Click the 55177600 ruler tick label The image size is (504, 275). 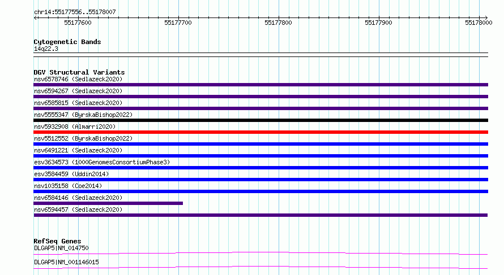point(78,23)
